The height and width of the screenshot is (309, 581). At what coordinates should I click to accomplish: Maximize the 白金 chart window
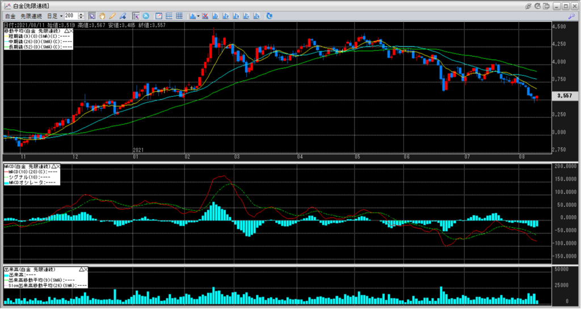pos(566,6)
